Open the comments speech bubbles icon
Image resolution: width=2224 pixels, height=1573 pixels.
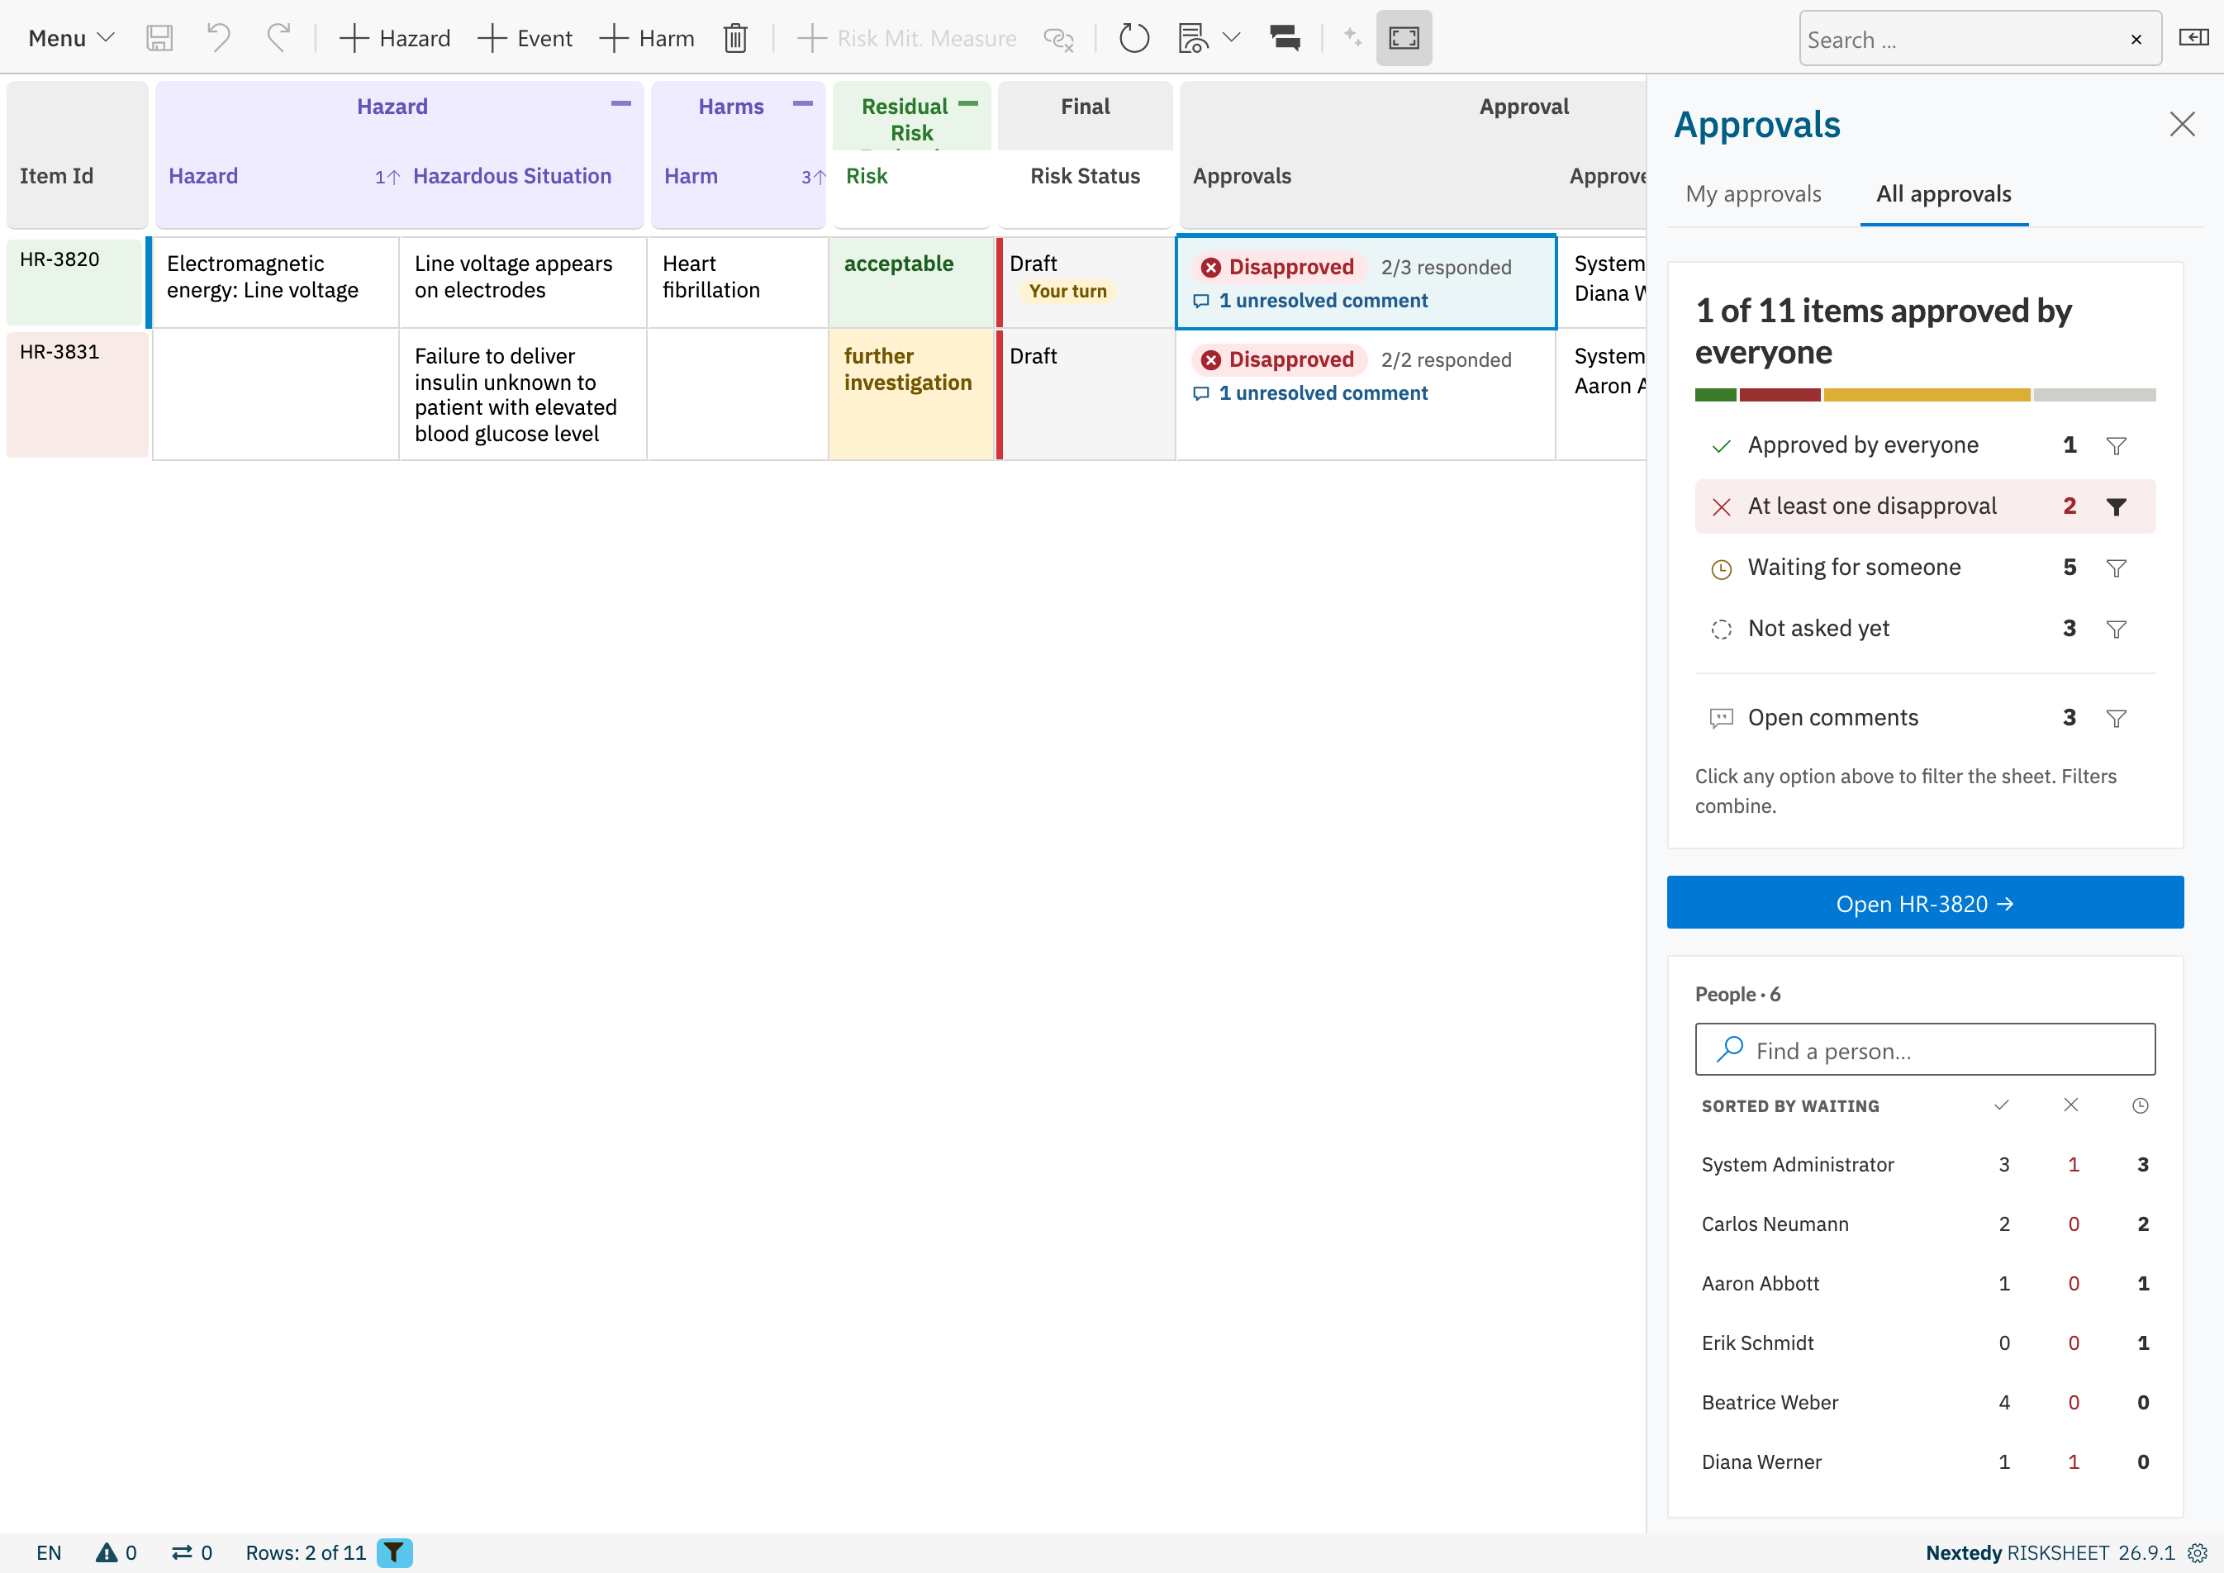tap(1285, 39)
